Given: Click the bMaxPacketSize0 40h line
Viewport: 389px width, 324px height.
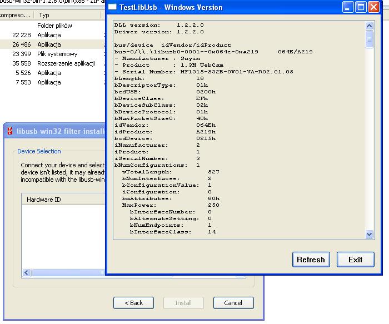Looking at the screenshot, I should click(x=161, y=118).
